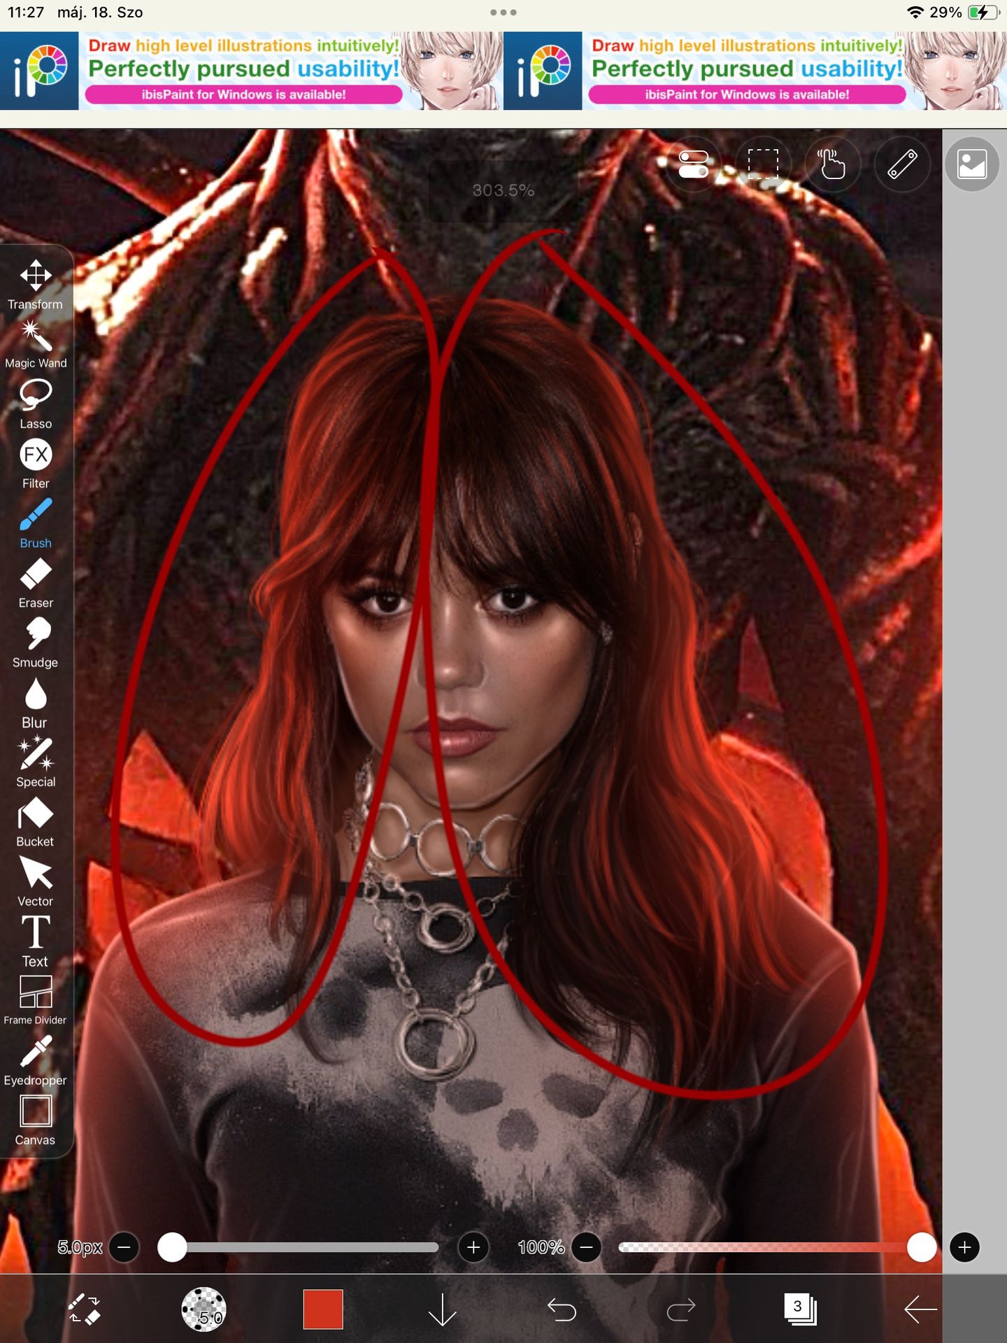Tap the three-dot multitasking menu
Viewport: 1007px width, 1343px height.
[x=503, y=13]
